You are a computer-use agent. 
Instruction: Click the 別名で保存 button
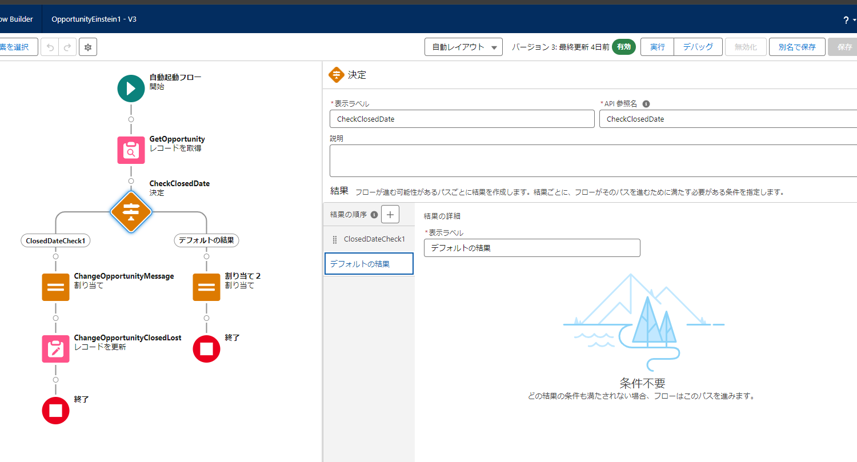[x=797, y=47]
